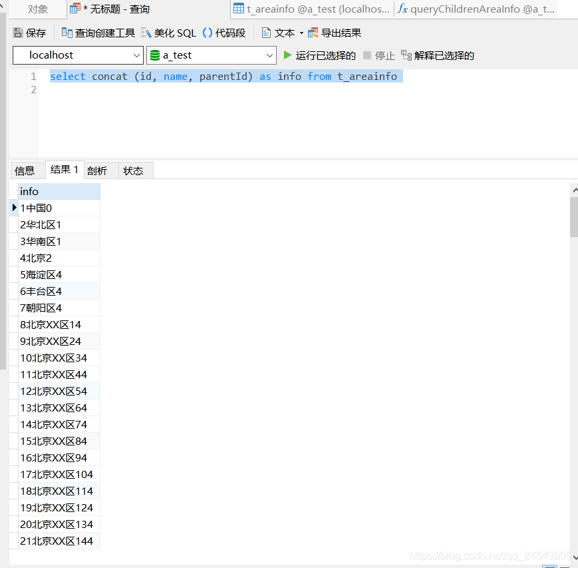This screenshot has height=568, width=578.
Task: Open the a_test database dropdown
Action: (269, 55)
